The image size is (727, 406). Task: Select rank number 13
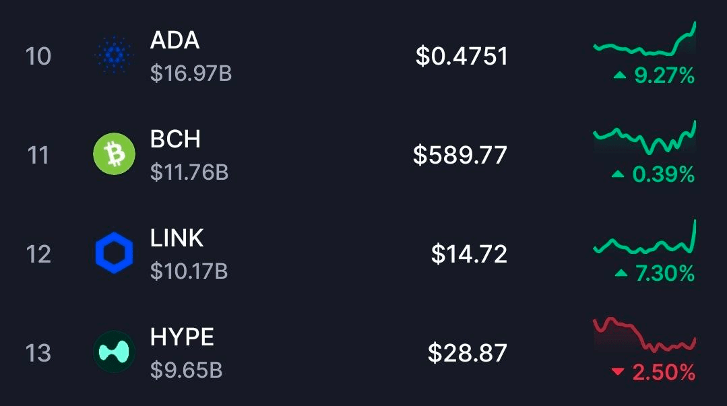pyautogui.click(x=38, y=352)
